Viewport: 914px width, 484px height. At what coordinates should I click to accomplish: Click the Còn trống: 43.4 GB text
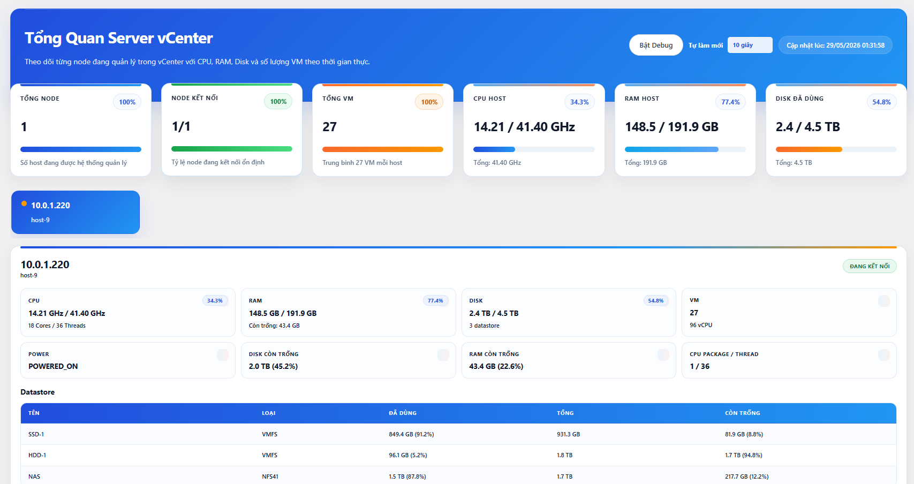274,326
